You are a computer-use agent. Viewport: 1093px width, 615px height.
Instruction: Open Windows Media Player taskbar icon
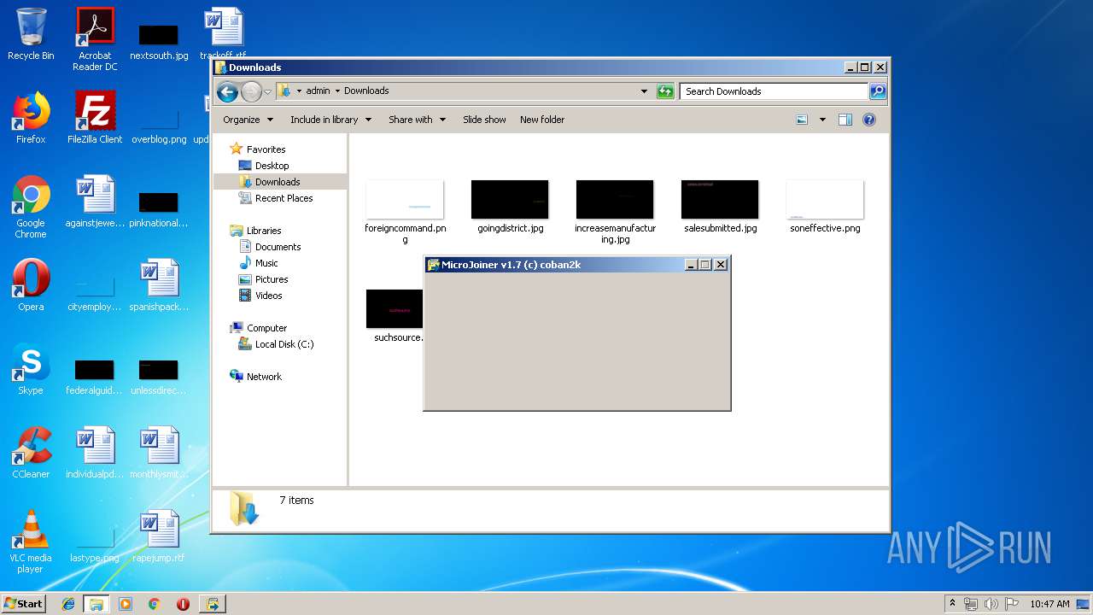pyautogui.click(x=126, y=604)
